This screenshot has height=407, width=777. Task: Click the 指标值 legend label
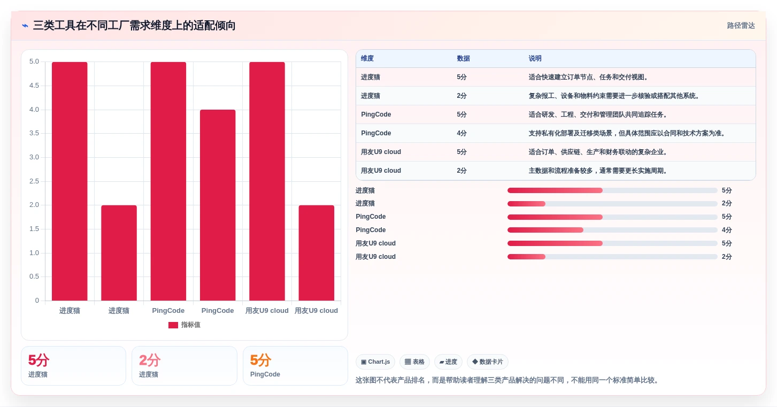coord(191,325)
